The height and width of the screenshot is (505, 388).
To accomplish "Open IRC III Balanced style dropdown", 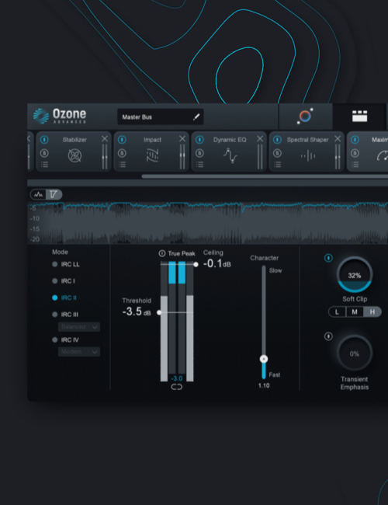I will (79, 327).
